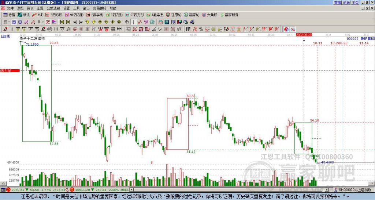This screenshot has width=375, height=200.
Task: Select the gold 金 circle tool
Action: click(213, 29)
